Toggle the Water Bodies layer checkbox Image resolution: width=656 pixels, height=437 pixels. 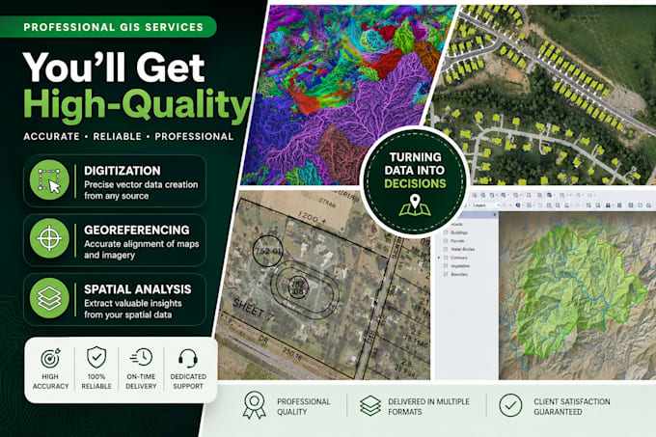pos(445,249)
